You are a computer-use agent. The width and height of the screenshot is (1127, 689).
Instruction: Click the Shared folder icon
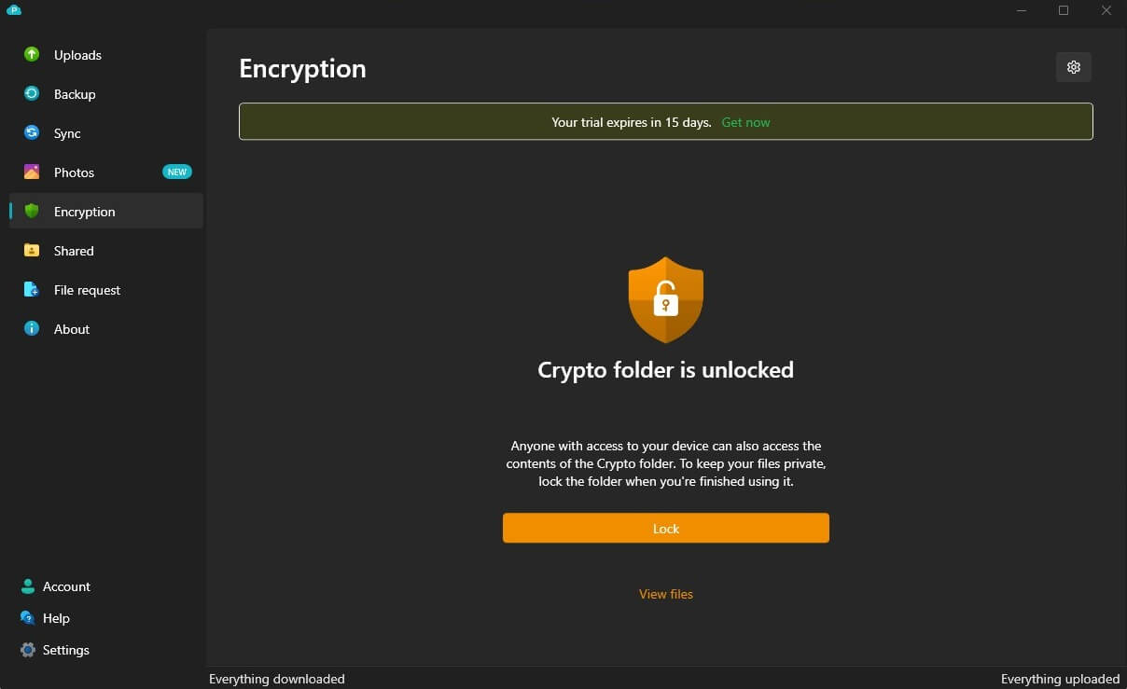click(29, 251)
